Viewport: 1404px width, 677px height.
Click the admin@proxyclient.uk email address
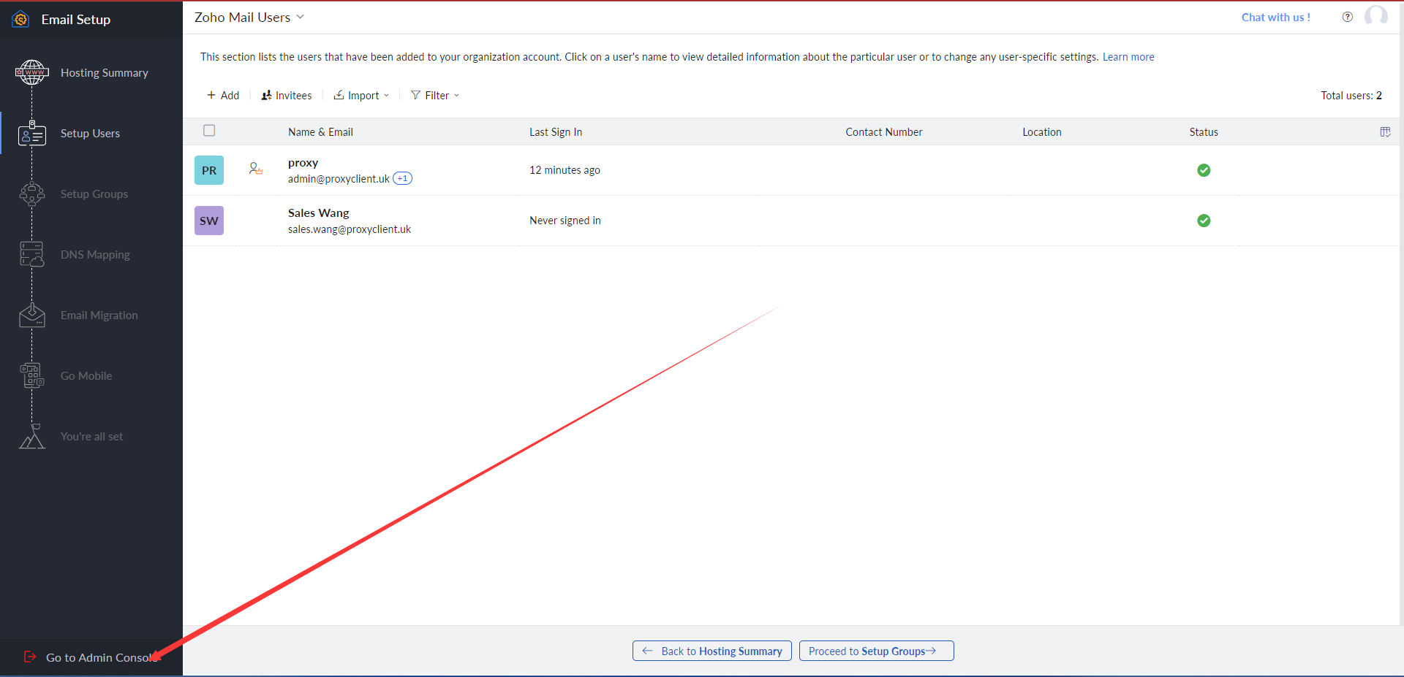[339, 179]
